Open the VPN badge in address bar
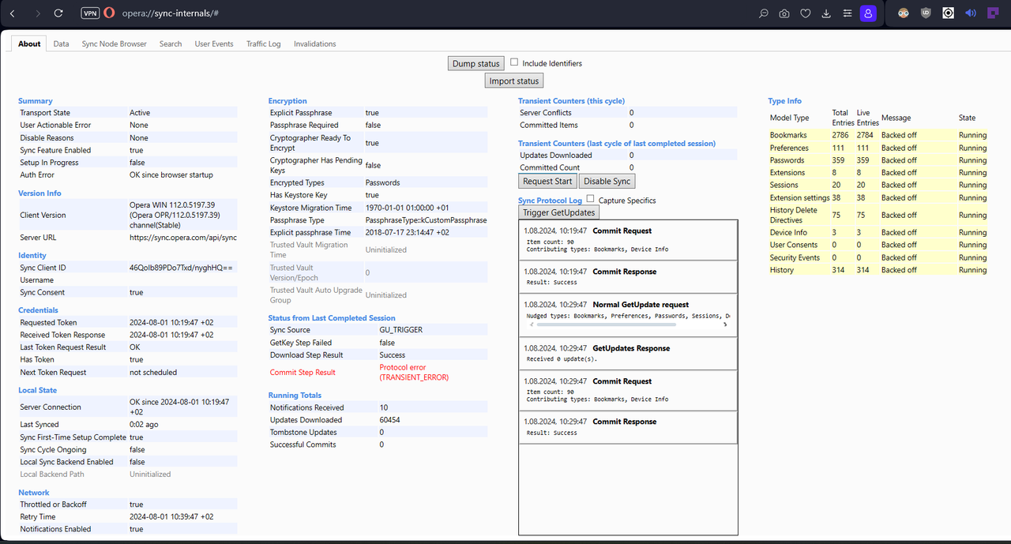 coord(90,13)
